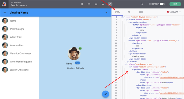Click the column-layout people-home code line
Screen dimensions: 184x99
[140, 17]
